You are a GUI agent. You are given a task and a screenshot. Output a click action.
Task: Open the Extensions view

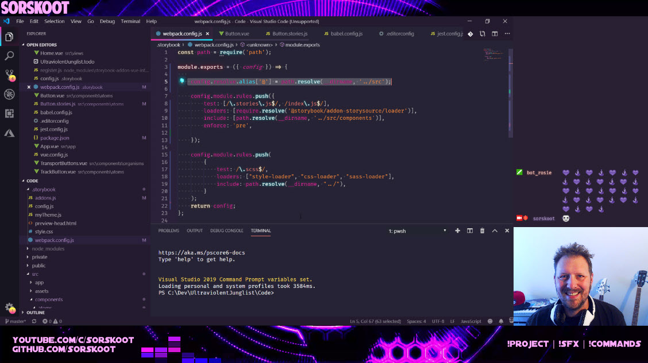coord(9,114)
